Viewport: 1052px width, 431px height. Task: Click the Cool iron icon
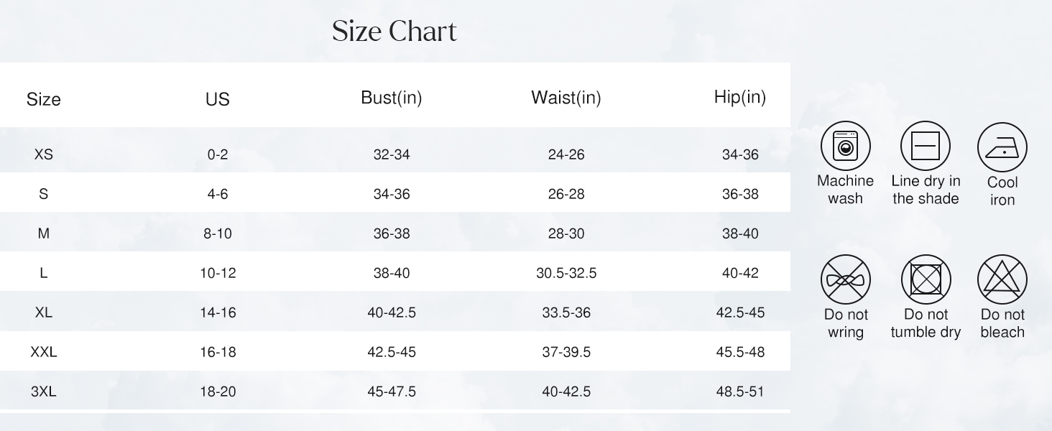[x=1002, y=147]
